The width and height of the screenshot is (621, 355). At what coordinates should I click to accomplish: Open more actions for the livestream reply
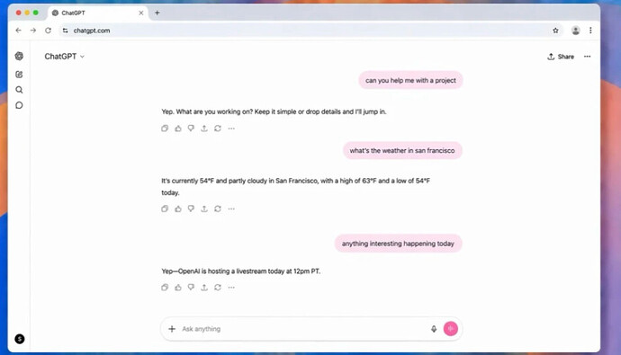[231, 288]
